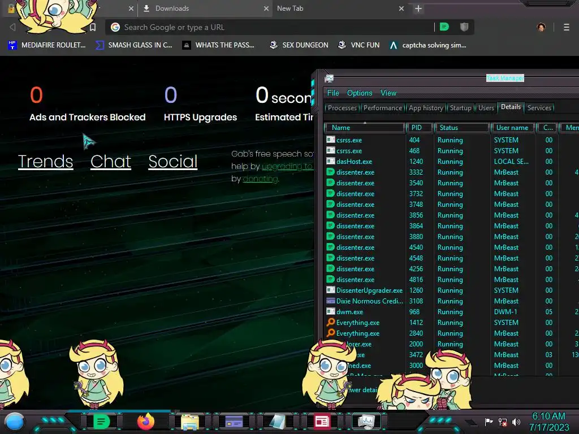Follow the donating link

(260, 179)
